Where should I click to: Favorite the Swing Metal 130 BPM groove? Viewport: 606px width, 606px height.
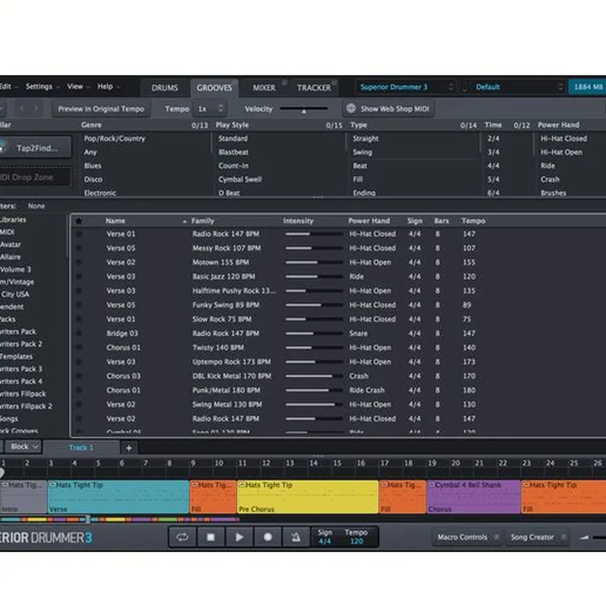tap(78, 405)
